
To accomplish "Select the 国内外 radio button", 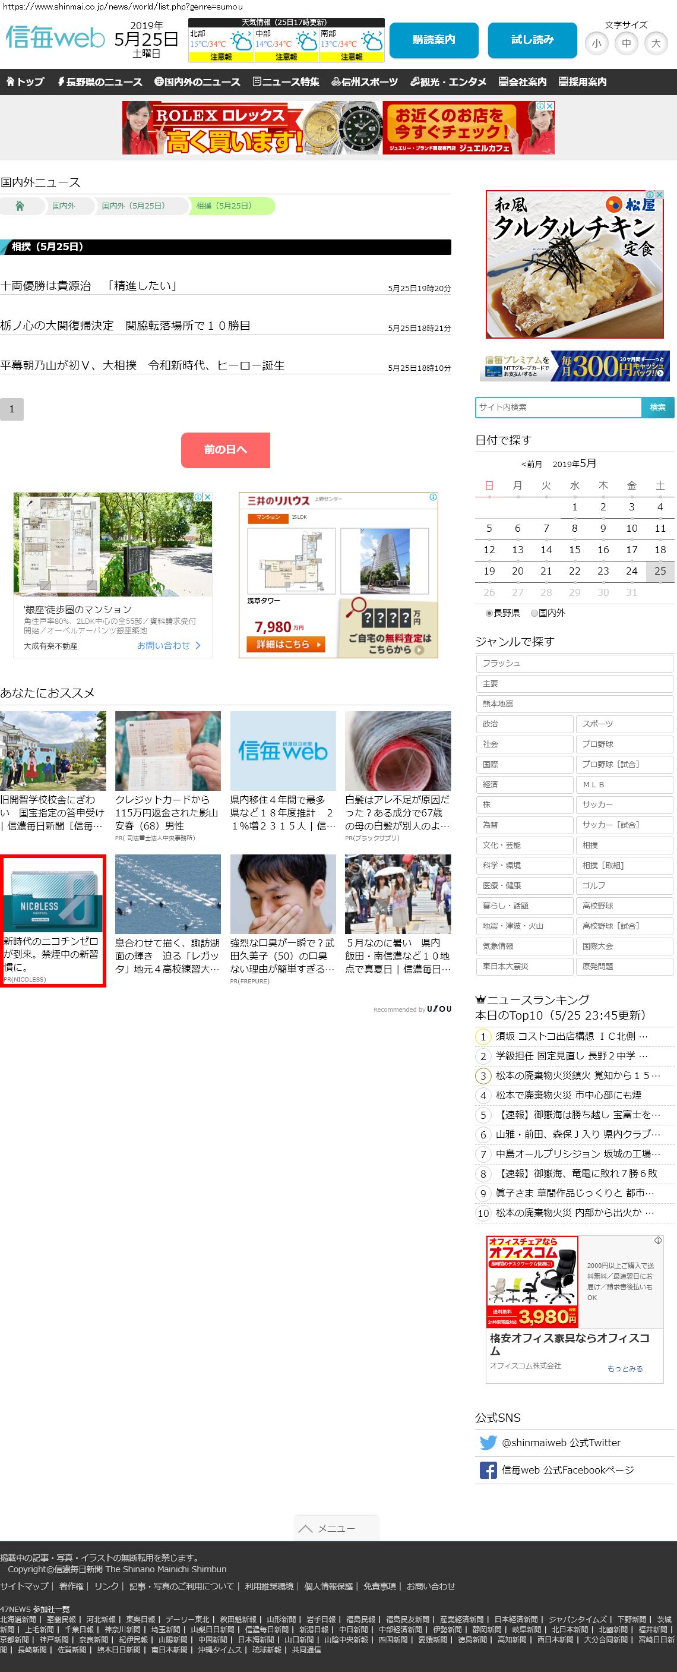I will [534, 613].
